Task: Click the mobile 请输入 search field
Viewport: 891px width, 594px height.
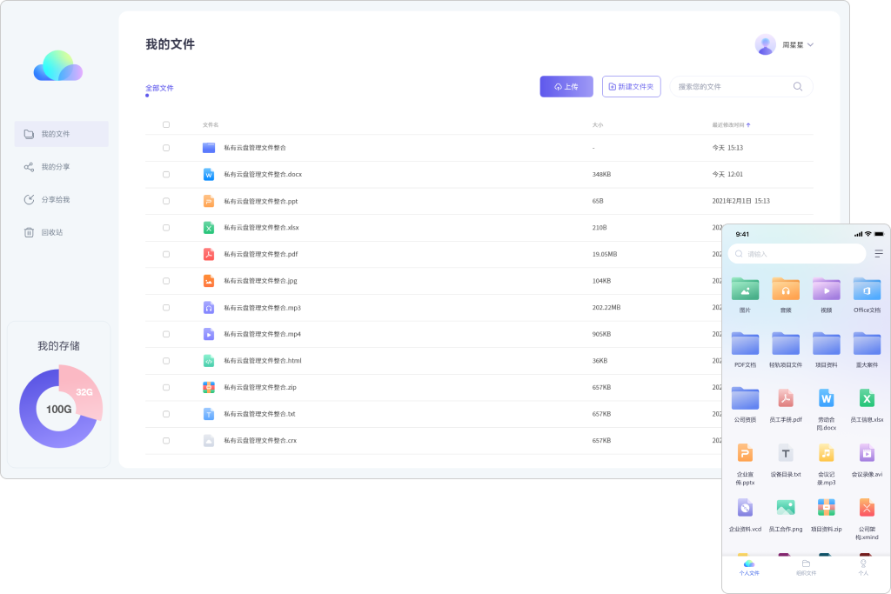Action: click(x=796, y=254)
